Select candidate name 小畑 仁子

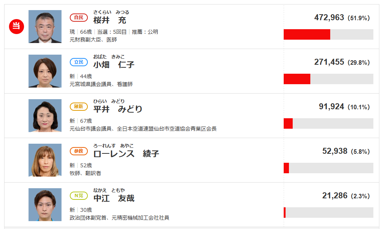(x=114, y=65)
